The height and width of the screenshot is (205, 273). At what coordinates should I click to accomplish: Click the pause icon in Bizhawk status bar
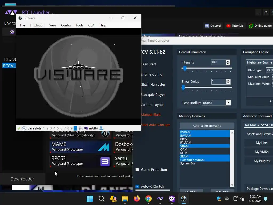(x=24, y=128)
